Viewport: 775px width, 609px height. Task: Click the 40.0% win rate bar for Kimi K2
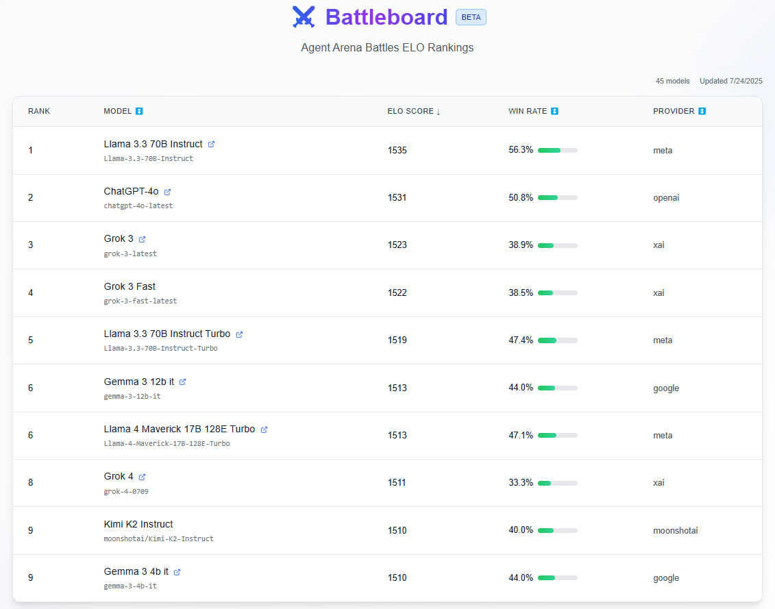[558, 530]
